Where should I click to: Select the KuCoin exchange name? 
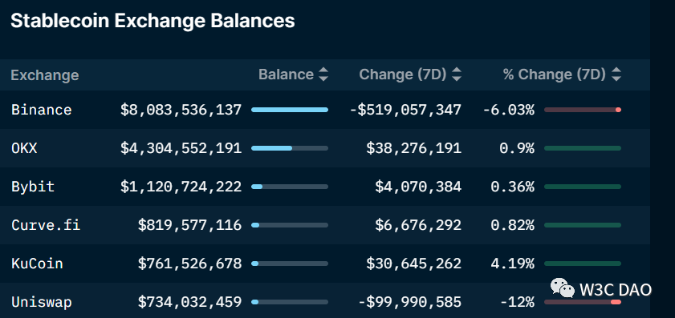coord(38,263)
